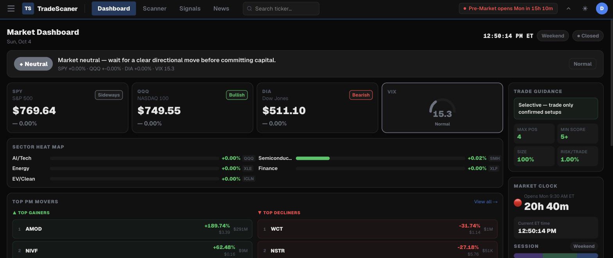This screenshot has height=258, width=613.
Task: Click the Energy sector label
Action: 21,168
